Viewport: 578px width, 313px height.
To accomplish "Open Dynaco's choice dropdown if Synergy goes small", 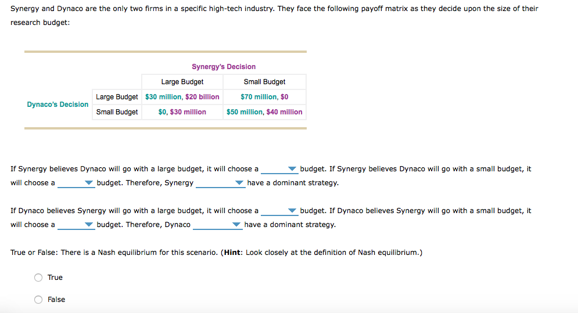I will coord(76,225).
